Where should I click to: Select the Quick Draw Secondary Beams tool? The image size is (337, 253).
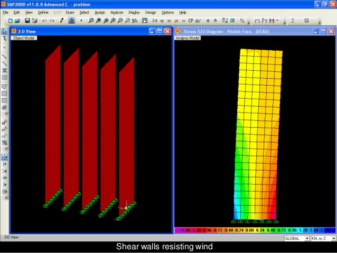(x=4, y=78)
